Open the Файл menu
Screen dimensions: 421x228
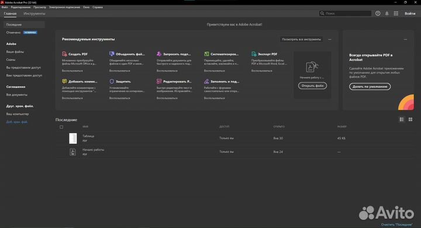coord(5,7)
